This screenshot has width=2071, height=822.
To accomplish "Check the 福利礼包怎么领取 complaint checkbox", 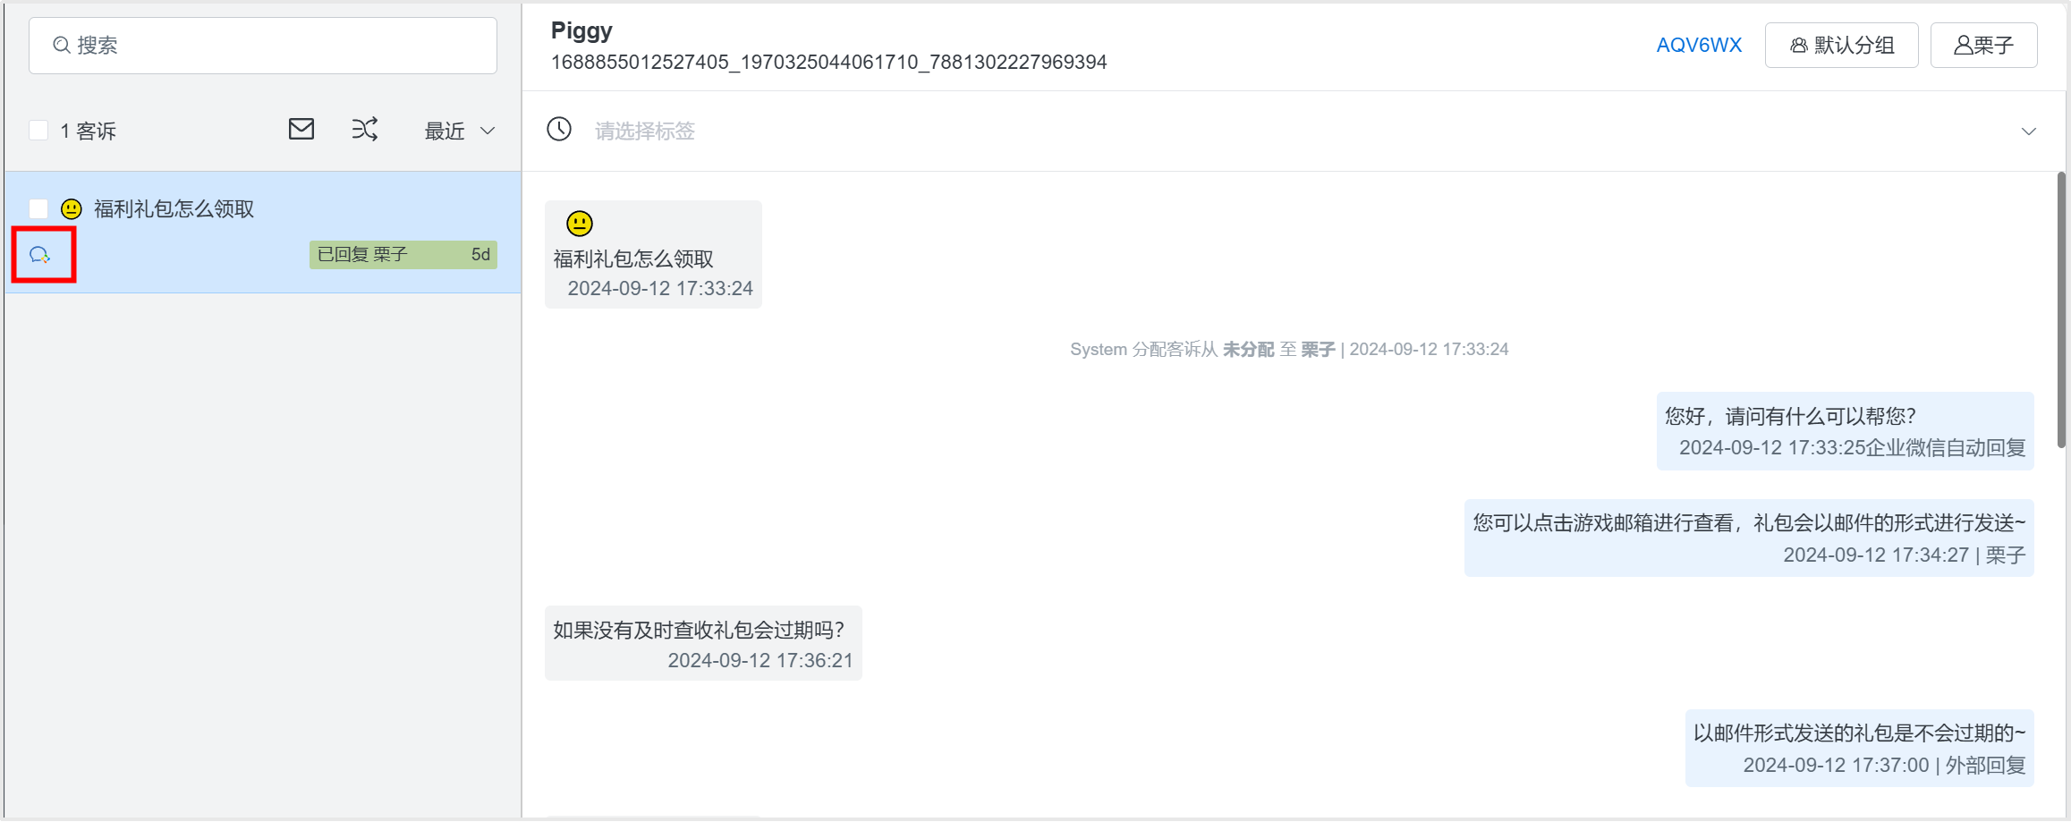I will point(38,209).
